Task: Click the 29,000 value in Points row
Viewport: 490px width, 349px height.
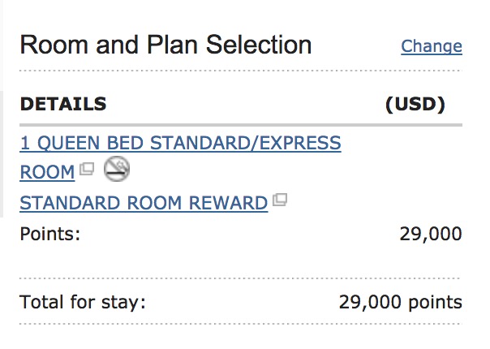Action: [431, 235]
